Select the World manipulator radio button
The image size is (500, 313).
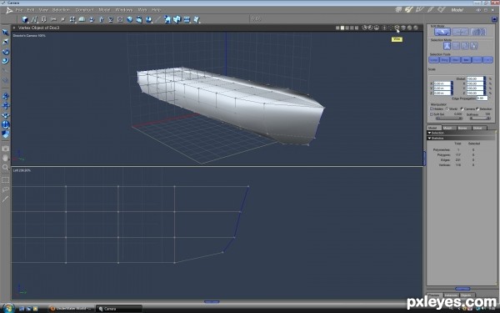pos(447,109)
